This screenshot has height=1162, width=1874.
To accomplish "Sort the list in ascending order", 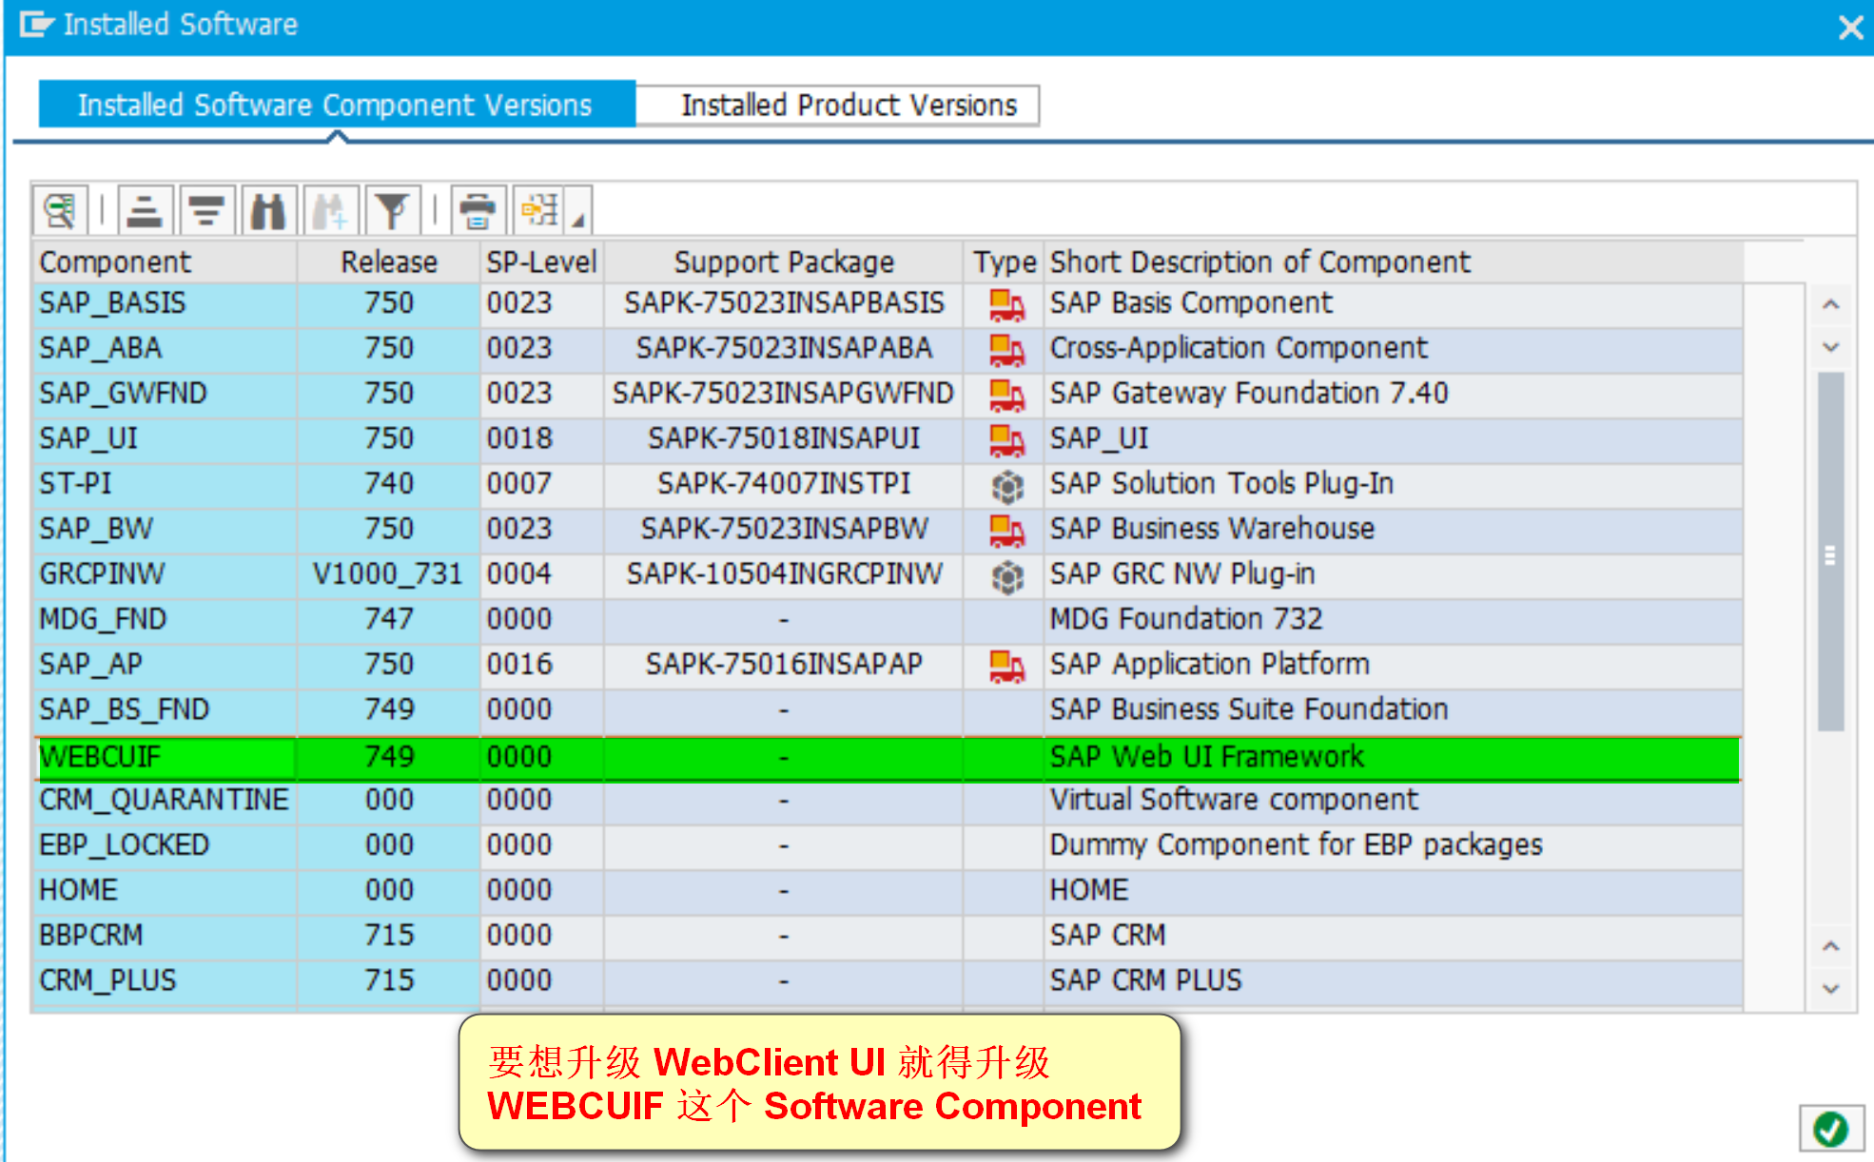I will [145, 210].
